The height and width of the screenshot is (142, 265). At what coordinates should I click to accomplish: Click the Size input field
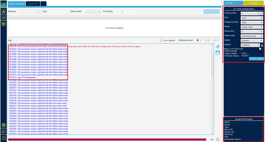click(61, 12)
